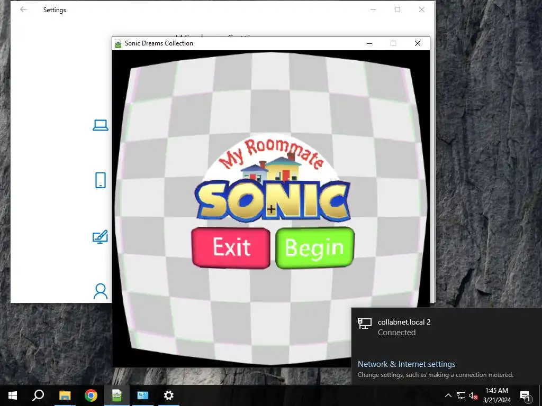
Task: Open Network & Internet settings link
Action: point(406,364)
